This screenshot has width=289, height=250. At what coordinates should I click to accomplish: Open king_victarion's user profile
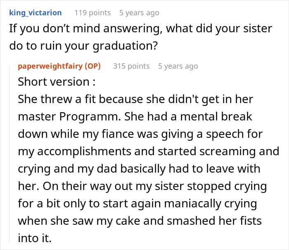coord(36,13)
